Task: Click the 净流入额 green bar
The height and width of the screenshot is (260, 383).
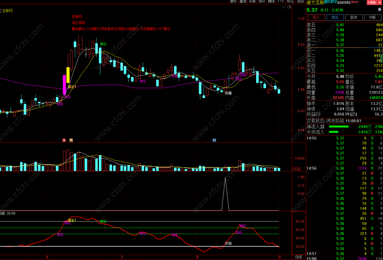Action: (339, 127)
